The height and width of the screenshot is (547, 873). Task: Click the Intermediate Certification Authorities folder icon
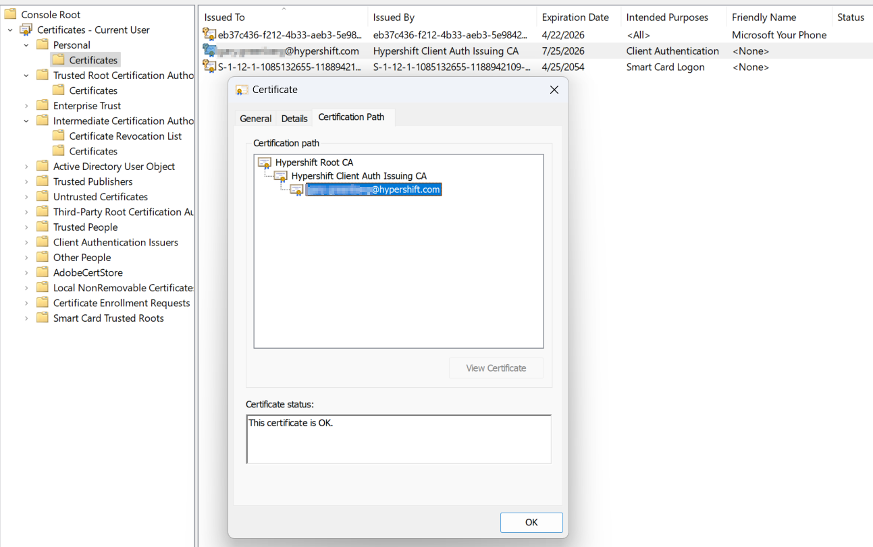(43, 121)
